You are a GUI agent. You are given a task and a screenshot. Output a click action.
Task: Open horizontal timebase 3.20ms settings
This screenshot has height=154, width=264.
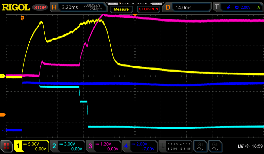pos(79,7)
